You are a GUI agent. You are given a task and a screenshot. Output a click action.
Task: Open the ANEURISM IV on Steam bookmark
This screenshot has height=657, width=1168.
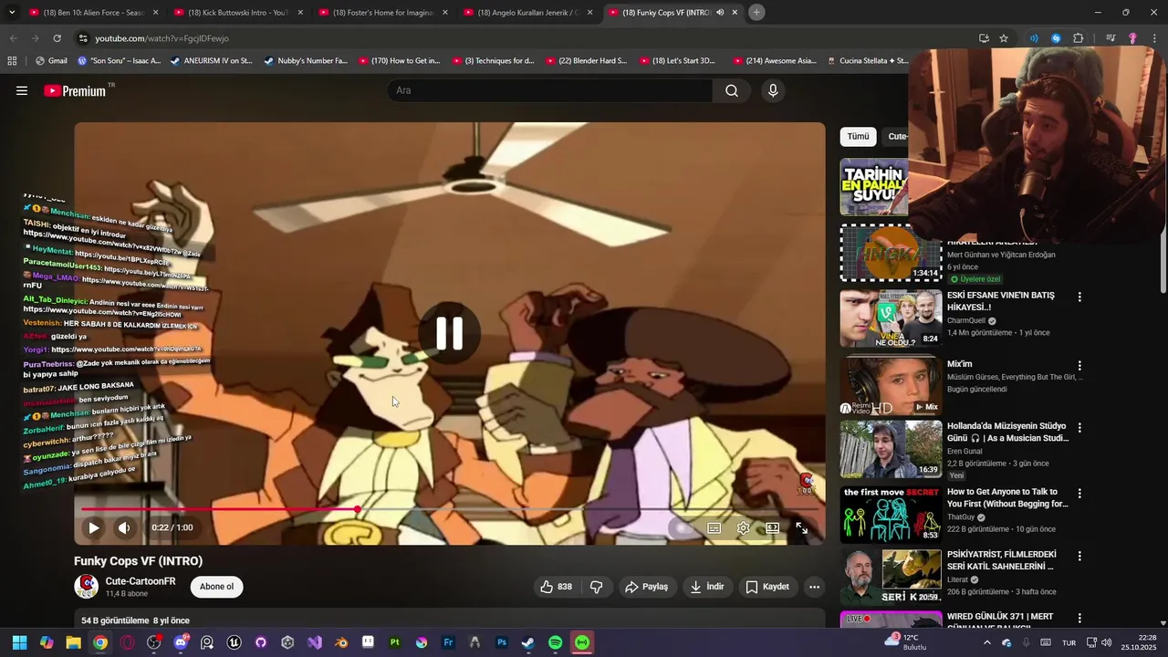[211, 61]
